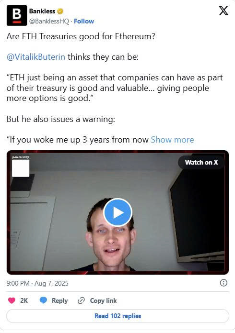This screenshot has width=235, height=333.
Task: Click the Copy link text
Action: (103, 300)
